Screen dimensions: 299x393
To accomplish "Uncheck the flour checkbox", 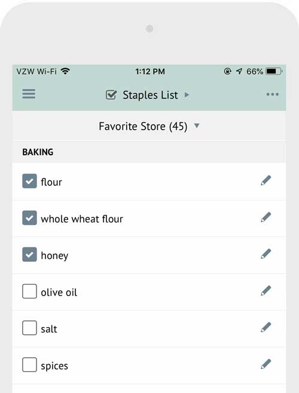I will point(29,181).
